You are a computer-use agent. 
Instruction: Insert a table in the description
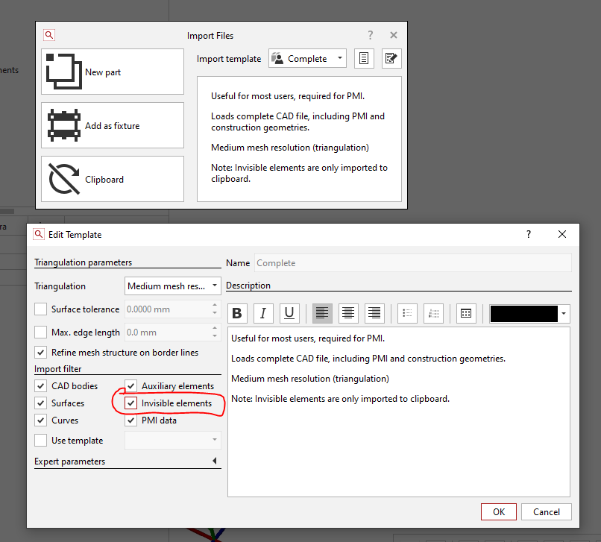pyautogui.click(x=466, y=314)
